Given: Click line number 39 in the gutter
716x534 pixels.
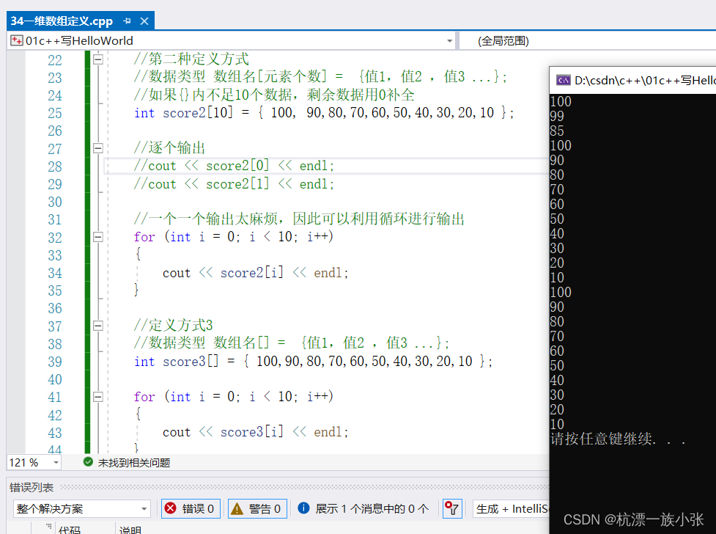Looking at the screenshot, I should click(x=55, y=362).
